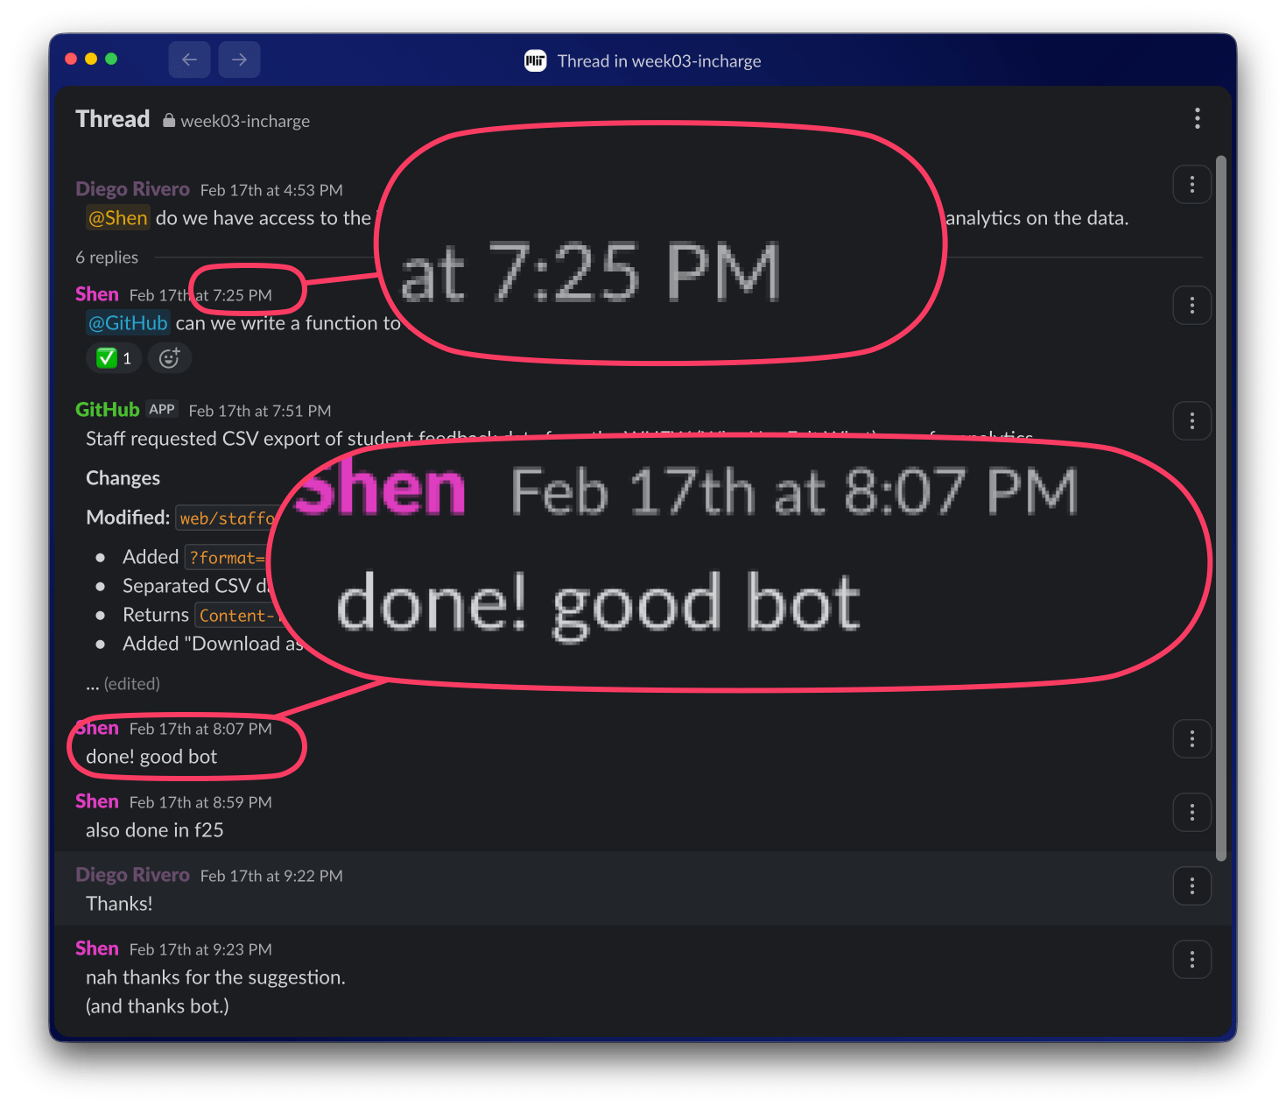Open more actions for 'also done in f25'
The image size is (1286, 1107).
click(x=1191, y=813)
